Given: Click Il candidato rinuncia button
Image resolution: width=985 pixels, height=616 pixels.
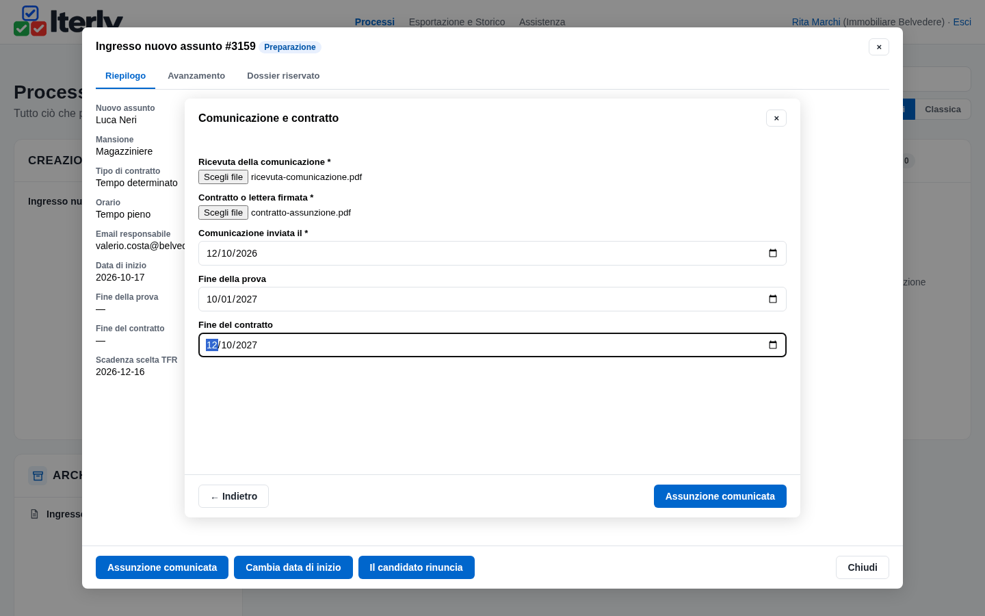Looking at the screenshot, I should tap(417, 567).
